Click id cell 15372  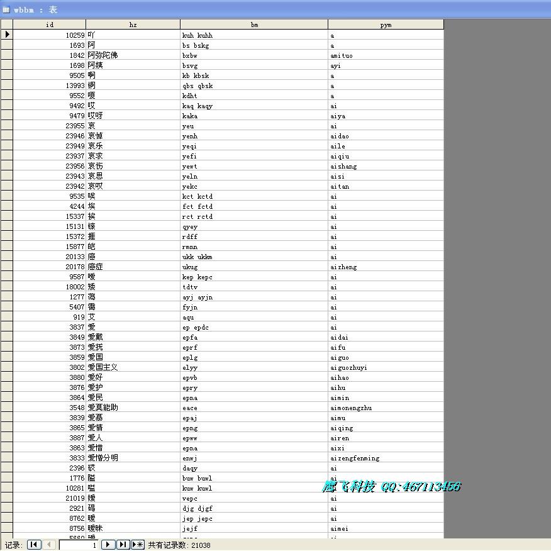coord(50,237)
